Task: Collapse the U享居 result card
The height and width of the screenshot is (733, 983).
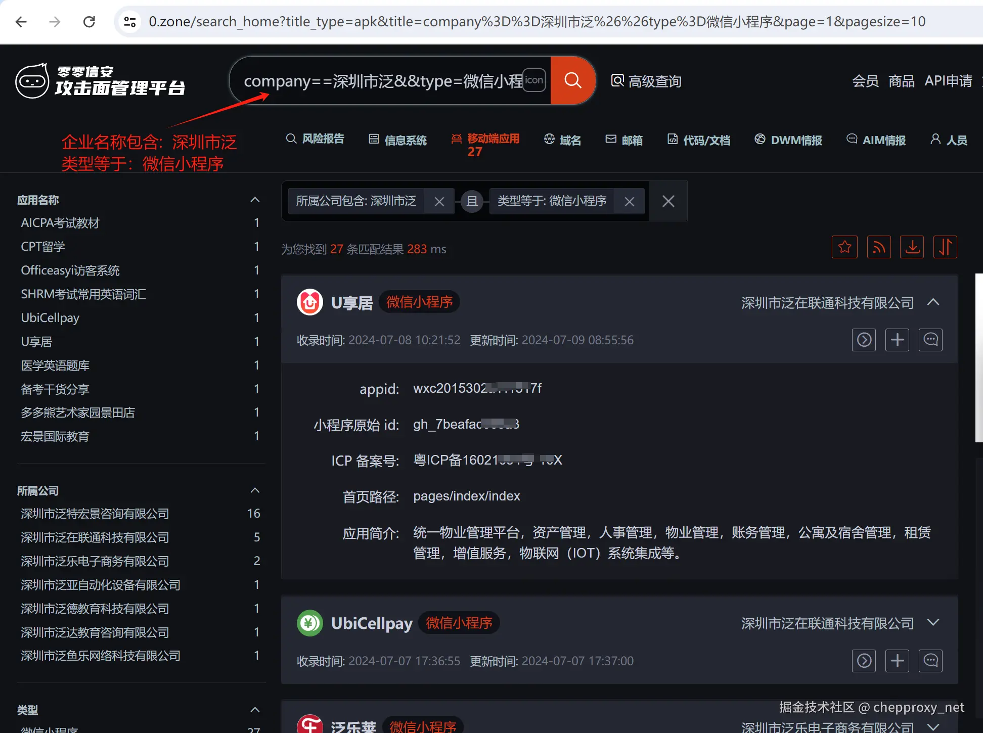Action: point(933,302)
